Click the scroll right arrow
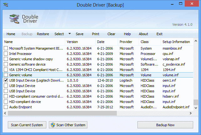The image size is (201, 135). pos(191,113)
